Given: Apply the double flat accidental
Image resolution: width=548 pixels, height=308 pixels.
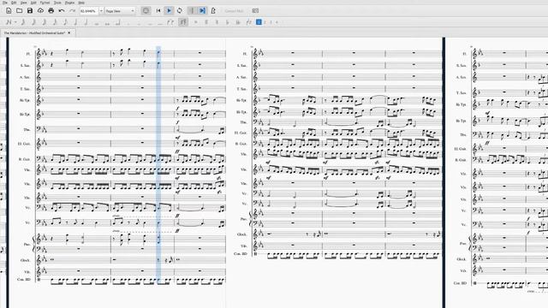Looking at the screenshot, I should (x=238, y=22).
